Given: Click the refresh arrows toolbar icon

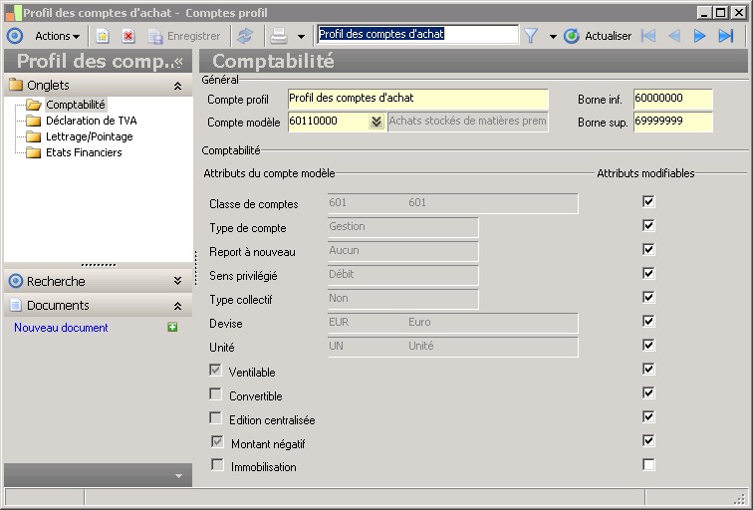Looking at the screenshot, I should click(x=245, y=36).
